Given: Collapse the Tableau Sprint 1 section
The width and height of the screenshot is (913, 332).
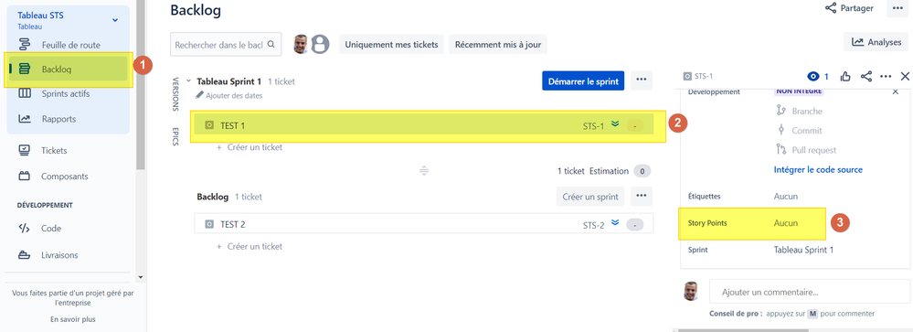Looking at the screenshot, I should point(188,81).
